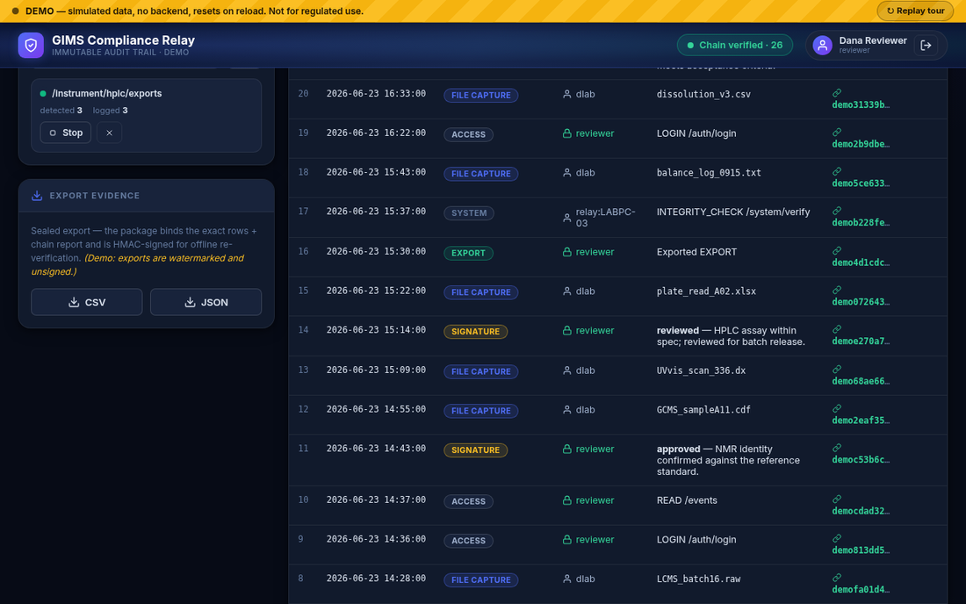Click lock icon beside reviewer in row 14
The image size is (966, 604).
pos(566,331)
